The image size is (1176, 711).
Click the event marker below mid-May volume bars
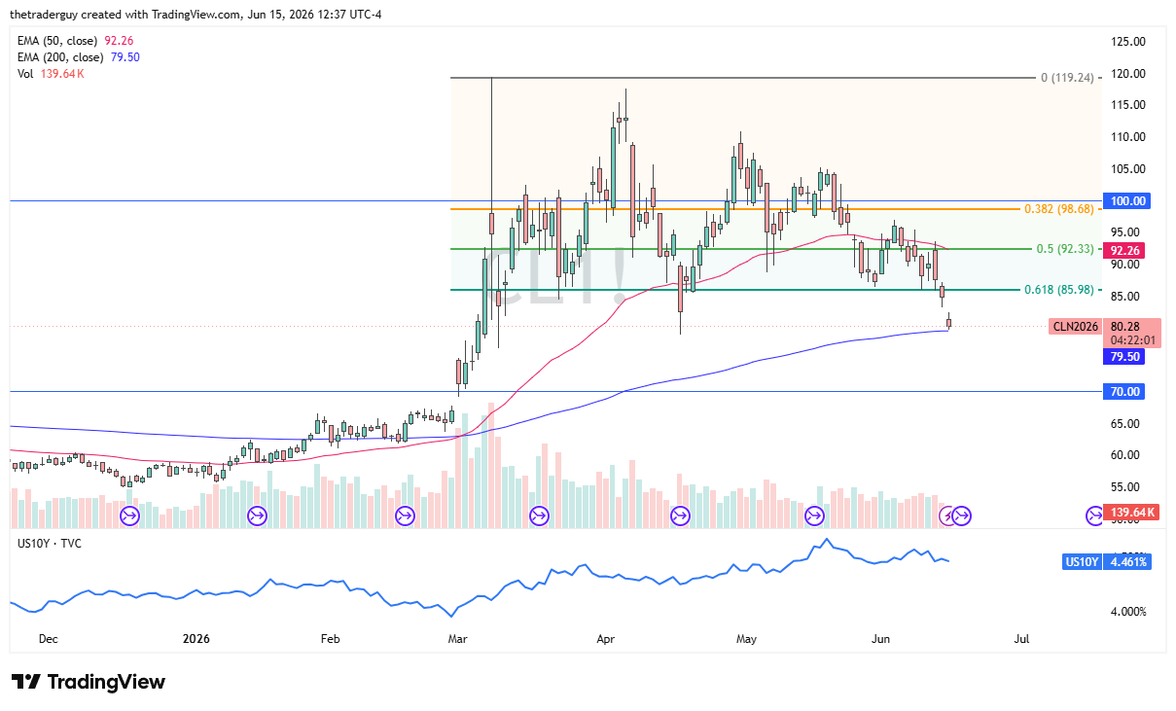coord(814,515)
